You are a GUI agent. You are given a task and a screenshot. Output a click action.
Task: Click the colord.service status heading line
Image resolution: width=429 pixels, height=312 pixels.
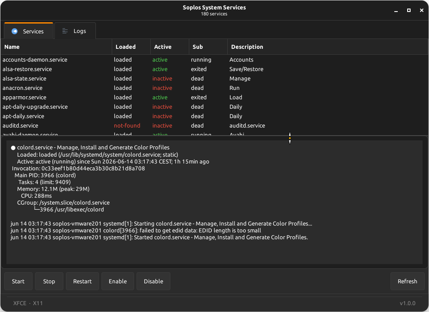[x=93, y=147]
